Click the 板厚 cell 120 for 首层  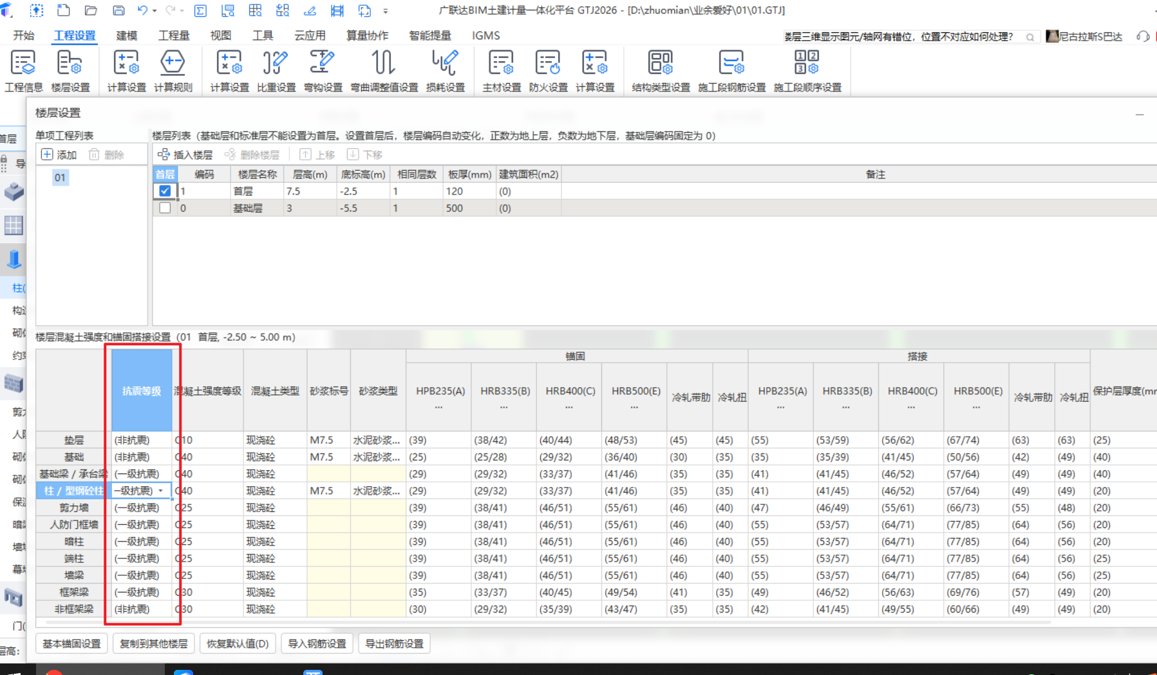click(x=469, y=191)
